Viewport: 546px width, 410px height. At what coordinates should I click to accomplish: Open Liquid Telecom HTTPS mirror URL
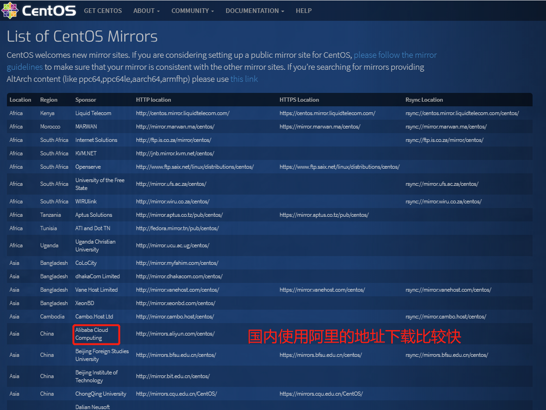coord(327,113)
